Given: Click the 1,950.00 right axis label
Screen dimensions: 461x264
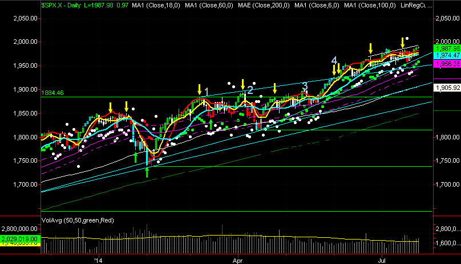Looking at the screenshot, I should (447, 65).
